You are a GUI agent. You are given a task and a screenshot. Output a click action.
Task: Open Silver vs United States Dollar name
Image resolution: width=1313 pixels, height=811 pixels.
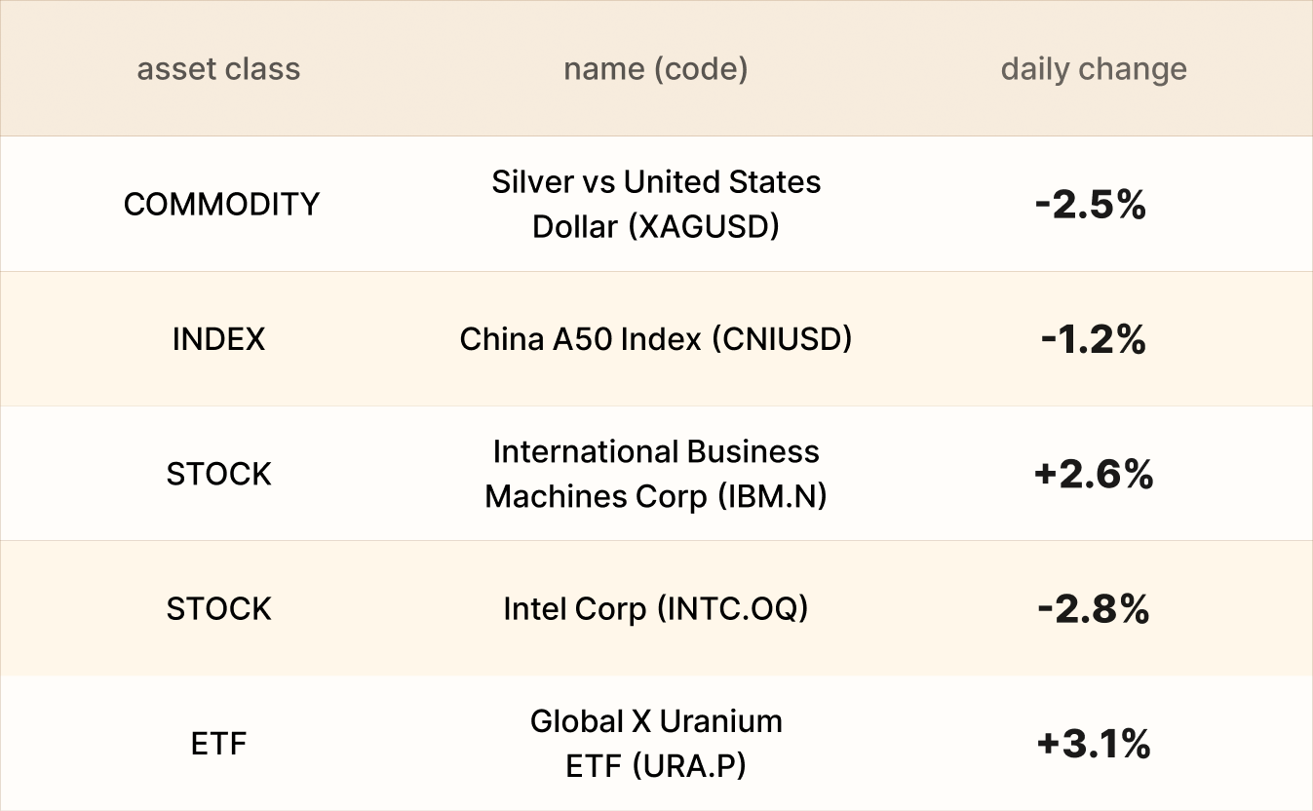[x=656, y=182]
